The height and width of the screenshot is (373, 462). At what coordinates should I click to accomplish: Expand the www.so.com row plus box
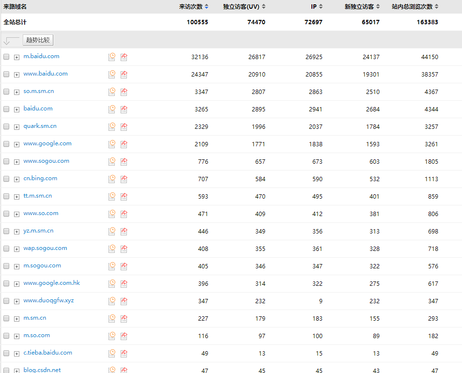pos(17,214)
